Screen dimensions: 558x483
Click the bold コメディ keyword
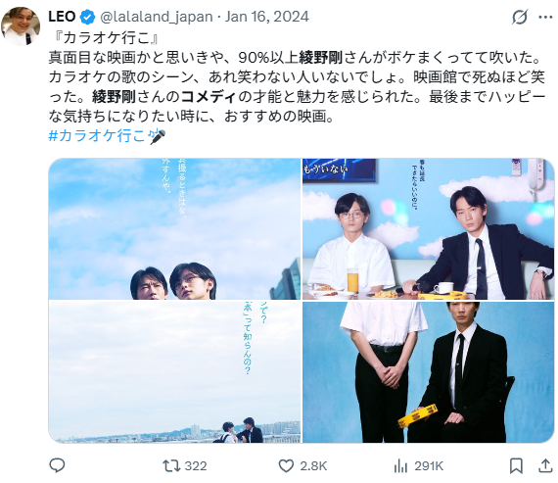pyautogui.click(x=209, y=97)
